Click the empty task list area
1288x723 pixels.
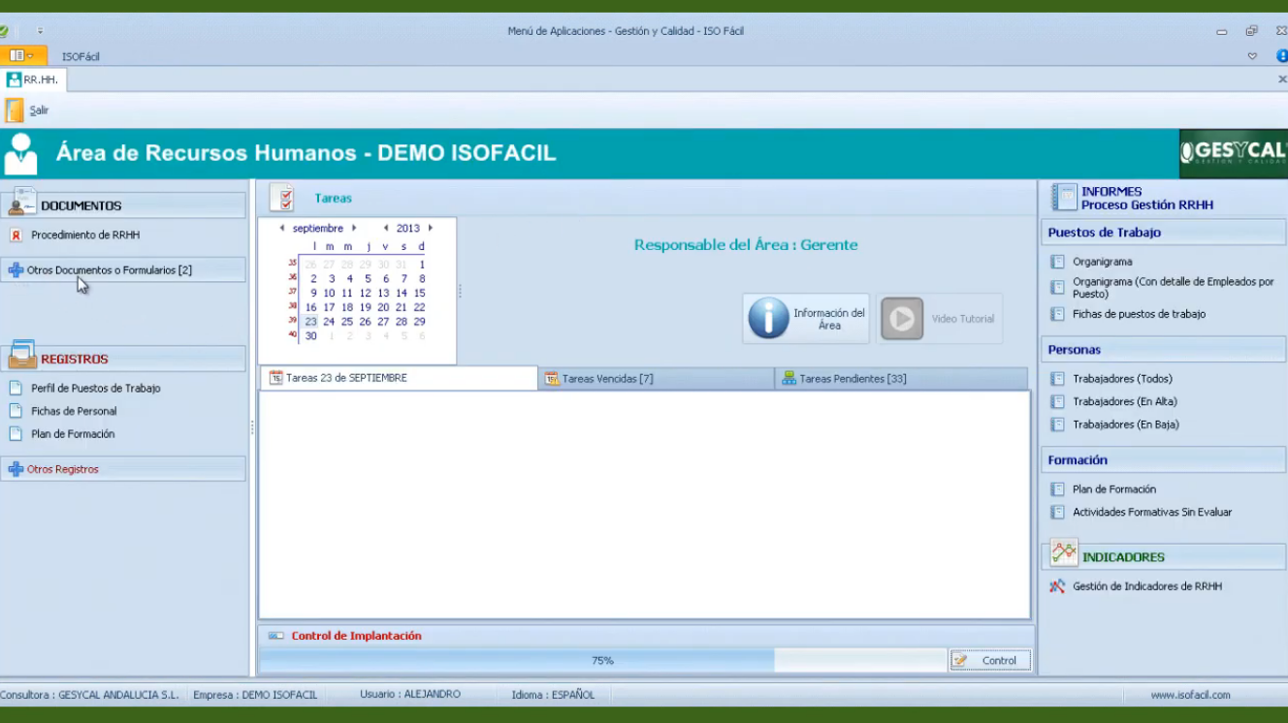[644, 504]
